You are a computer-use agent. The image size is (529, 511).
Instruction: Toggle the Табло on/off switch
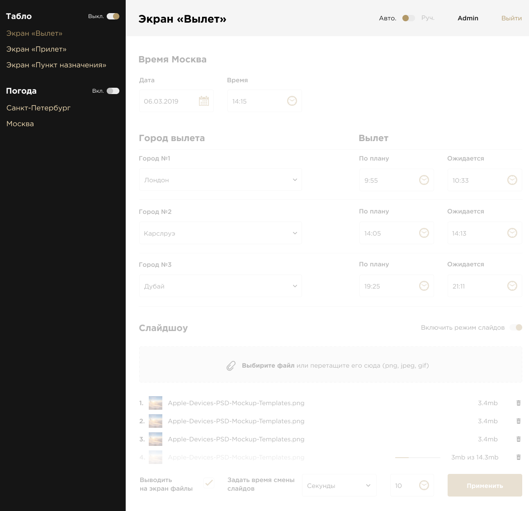113,16
